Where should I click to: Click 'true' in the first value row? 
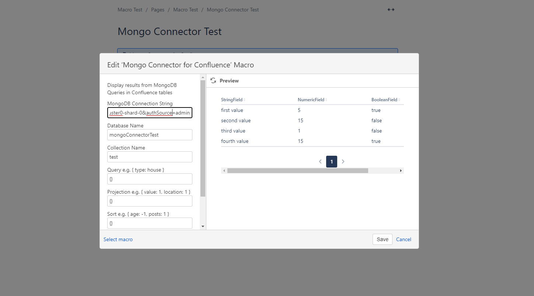point(376,110)
